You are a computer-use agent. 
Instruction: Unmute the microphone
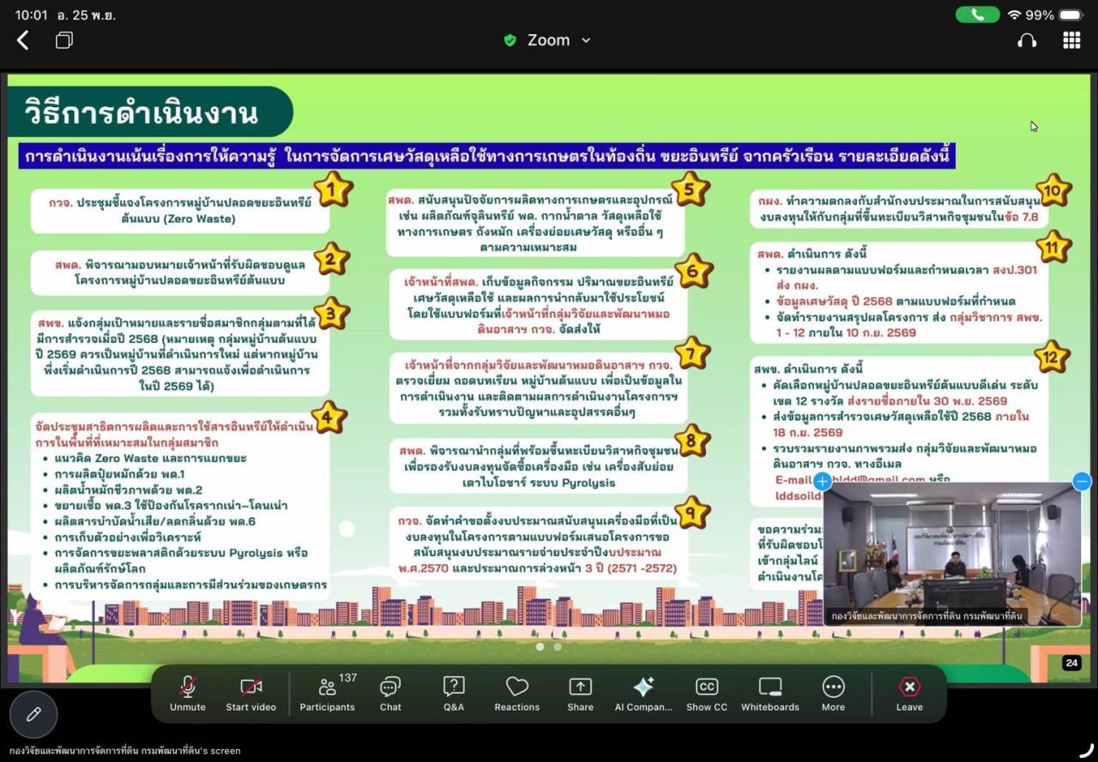pos(188,693)
